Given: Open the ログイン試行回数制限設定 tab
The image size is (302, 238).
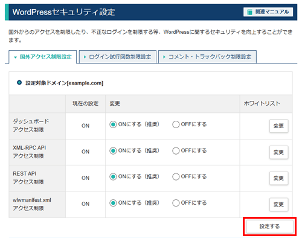Looking at the screenshot, I should 118,57.
